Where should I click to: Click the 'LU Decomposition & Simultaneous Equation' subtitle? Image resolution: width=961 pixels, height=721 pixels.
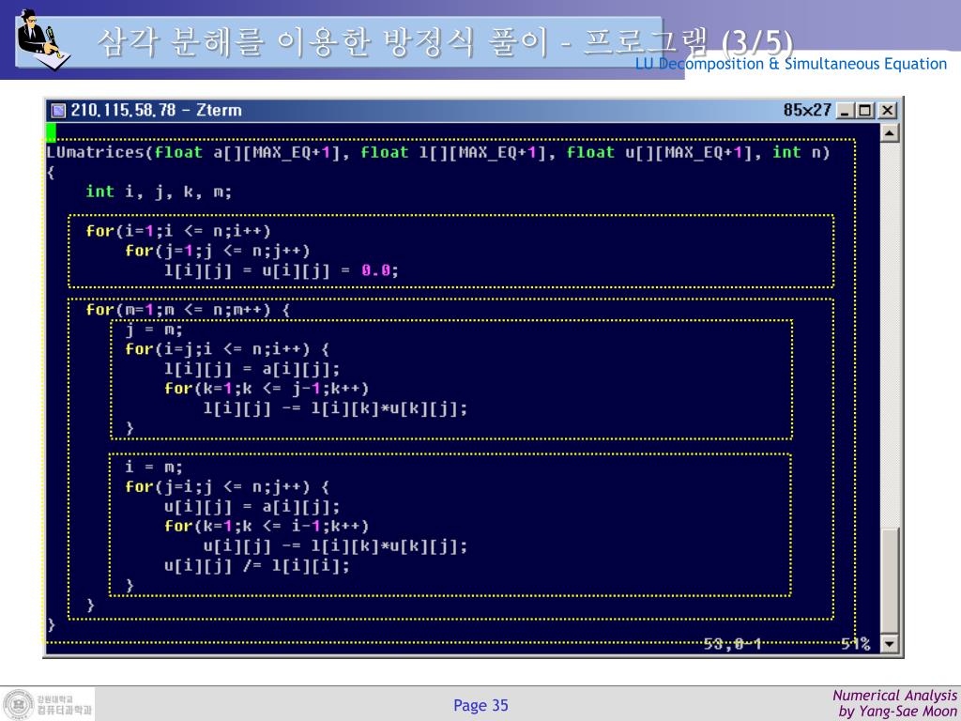[791, 64]
